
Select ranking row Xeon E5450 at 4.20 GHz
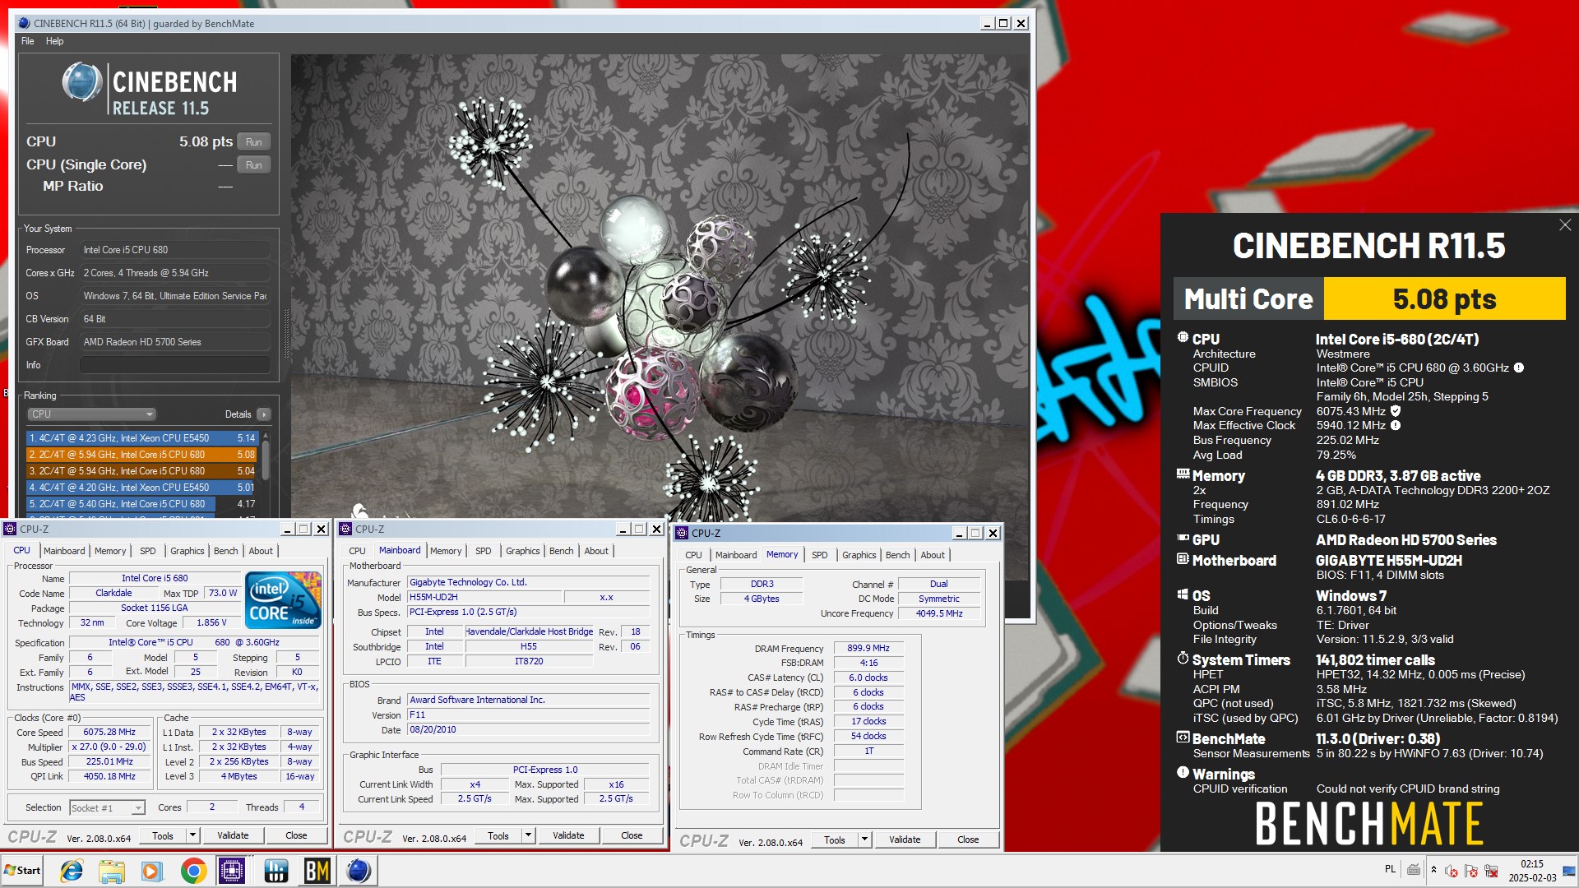pyautogui.click(x=142, y=488)
